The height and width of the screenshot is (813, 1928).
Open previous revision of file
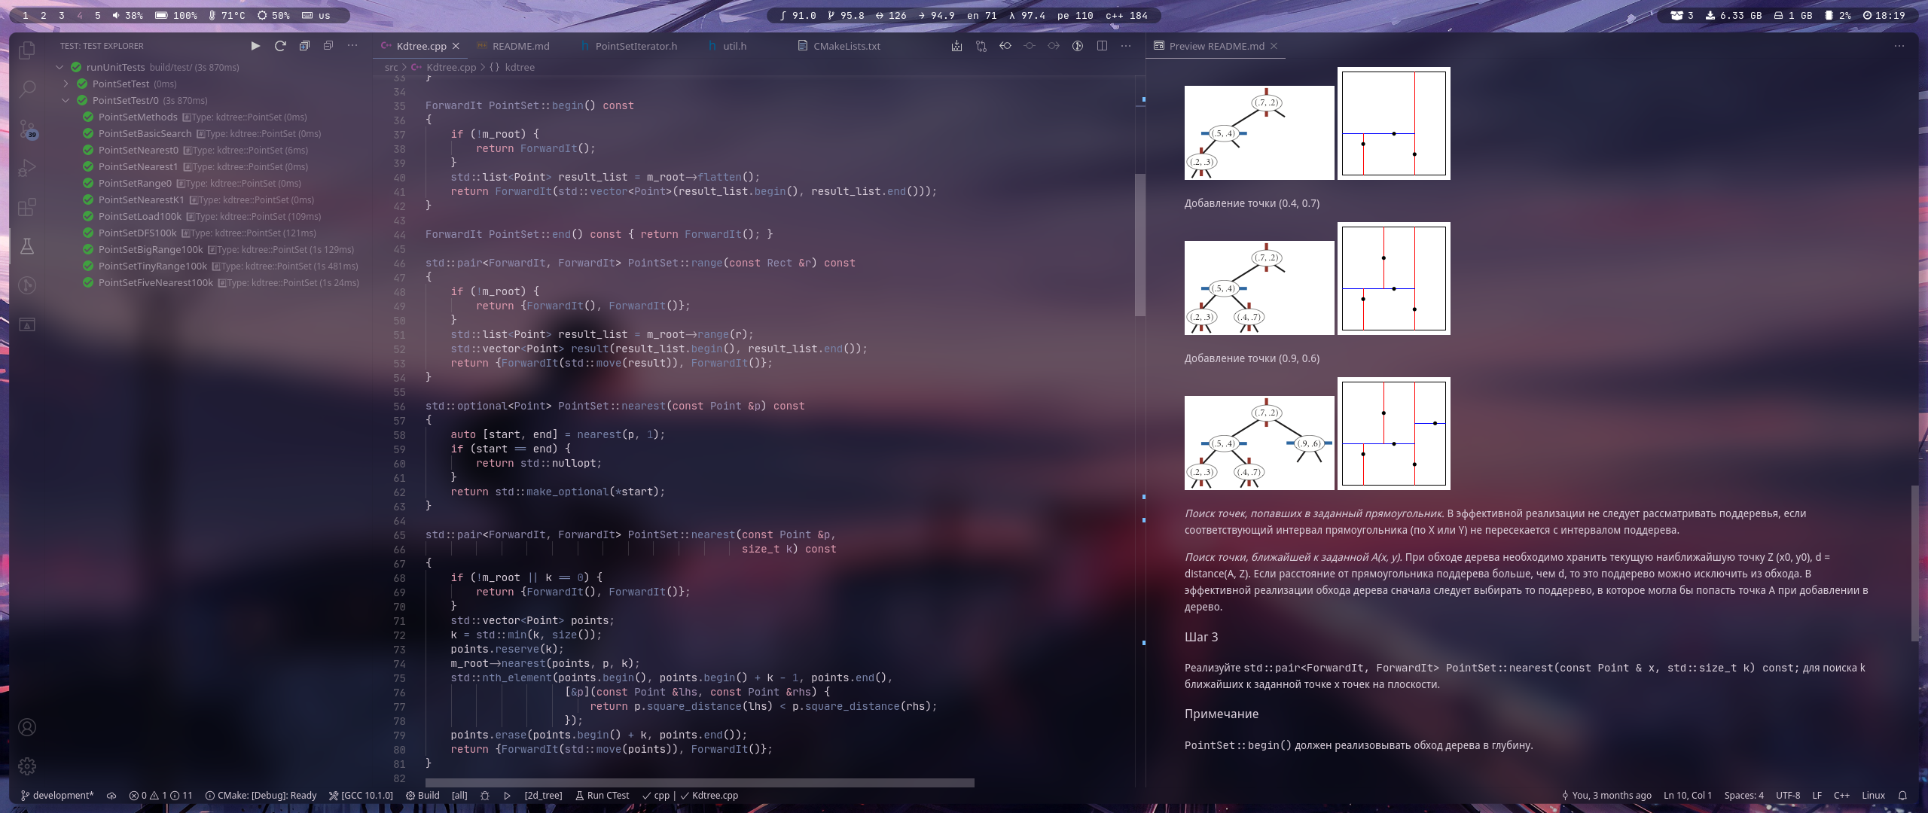point(1005,46)
